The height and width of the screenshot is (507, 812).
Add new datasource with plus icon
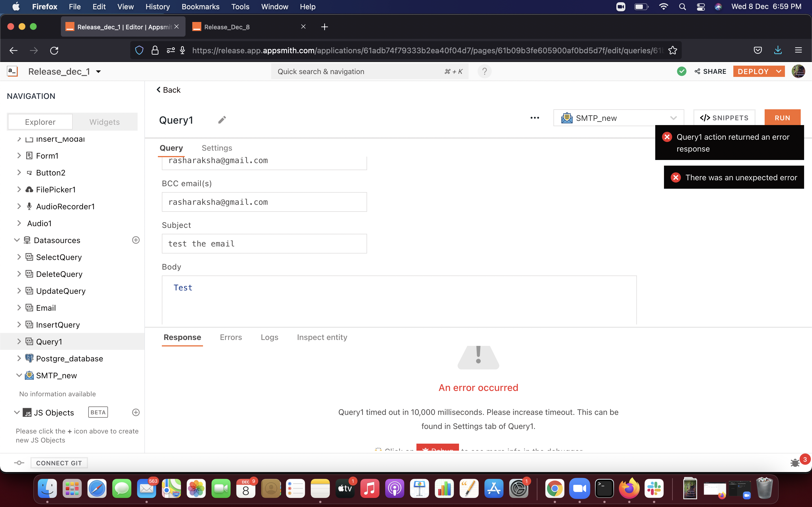point(136,240)
